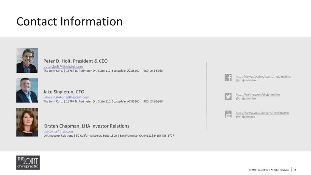Click thejoint@lhai.com email link
This screenshot has width=311, height=175.
coord(58,131)
